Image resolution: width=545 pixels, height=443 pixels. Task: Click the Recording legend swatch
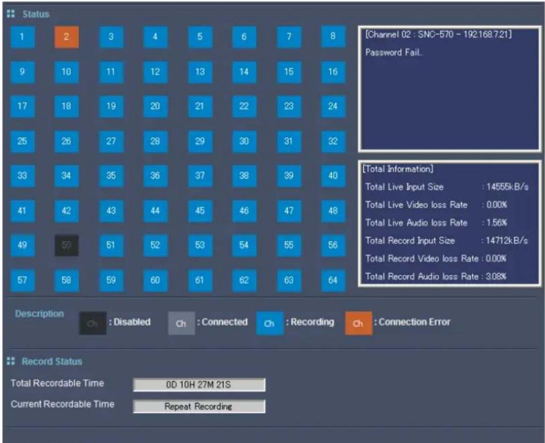[x=270, y=323]
